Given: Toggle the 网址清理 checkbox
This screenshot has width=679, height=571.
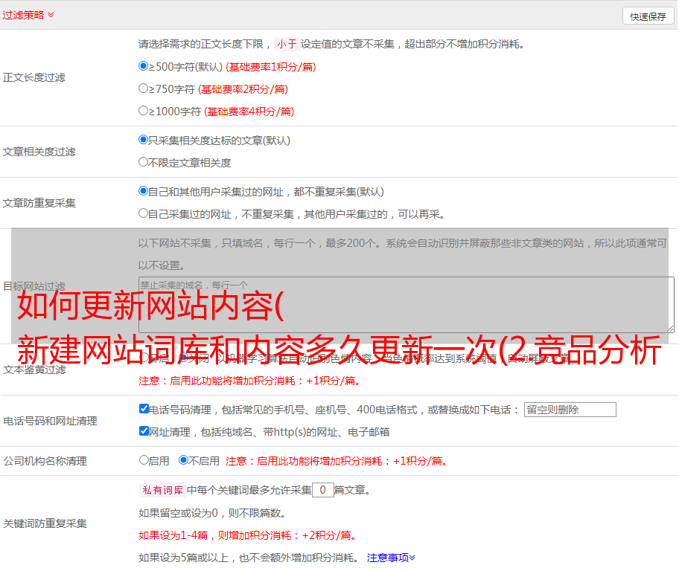Looking at the screenshot, I should coord(144,431).
